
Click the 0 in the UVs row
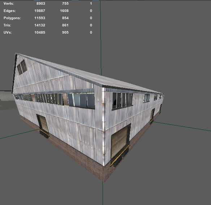pyautogui.click(x=91, y=33)
